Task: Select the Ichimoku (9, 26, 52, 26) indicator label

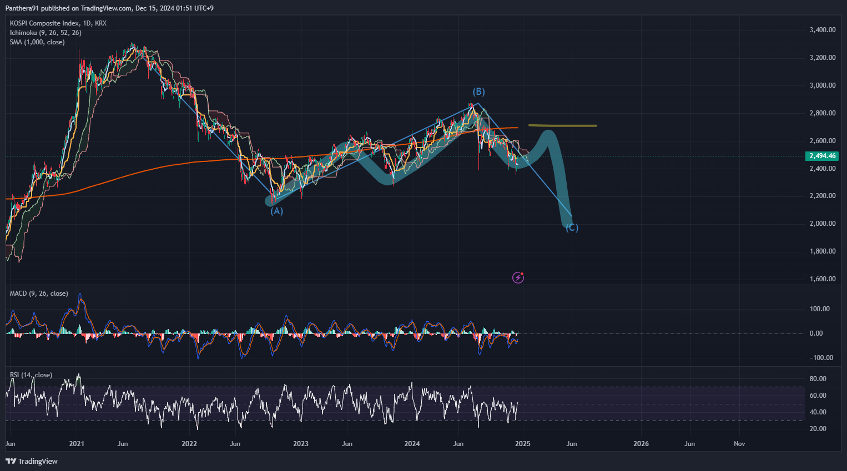Action: point(46,33)
